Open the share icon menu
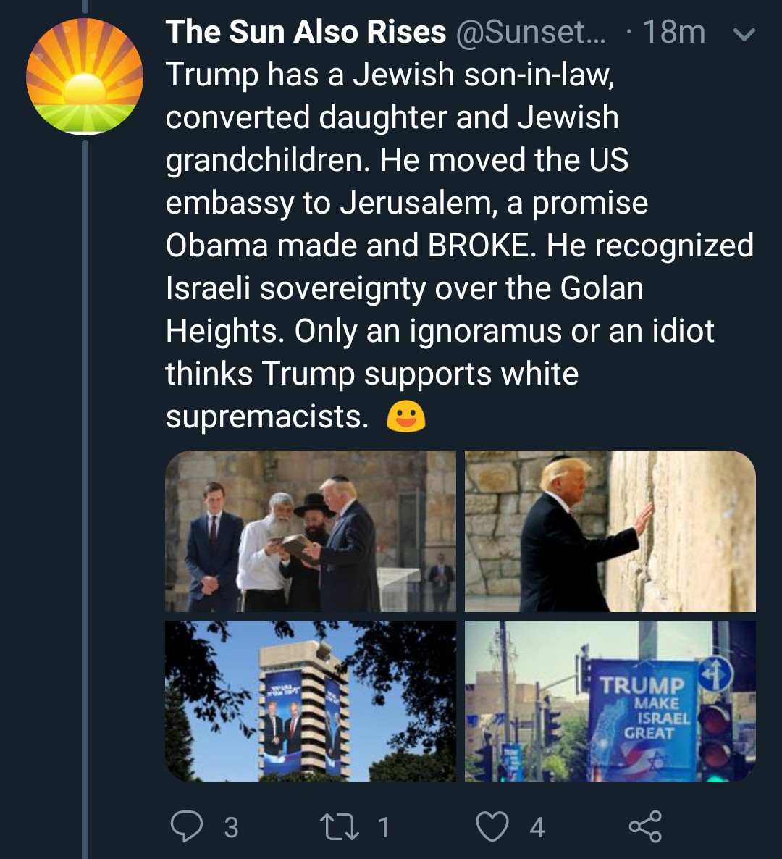The height and width of the screenshot is (859, 782). 645,826
